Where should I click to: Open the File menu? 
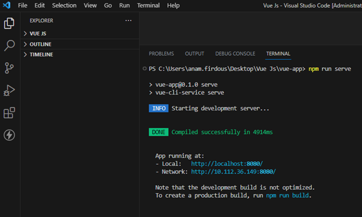[x=23, y=5]
